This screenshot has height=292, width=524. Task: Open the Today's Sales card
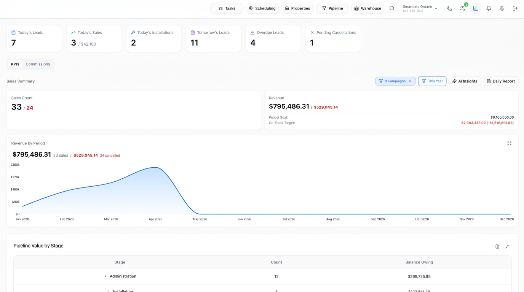click(x=94, y=39)
